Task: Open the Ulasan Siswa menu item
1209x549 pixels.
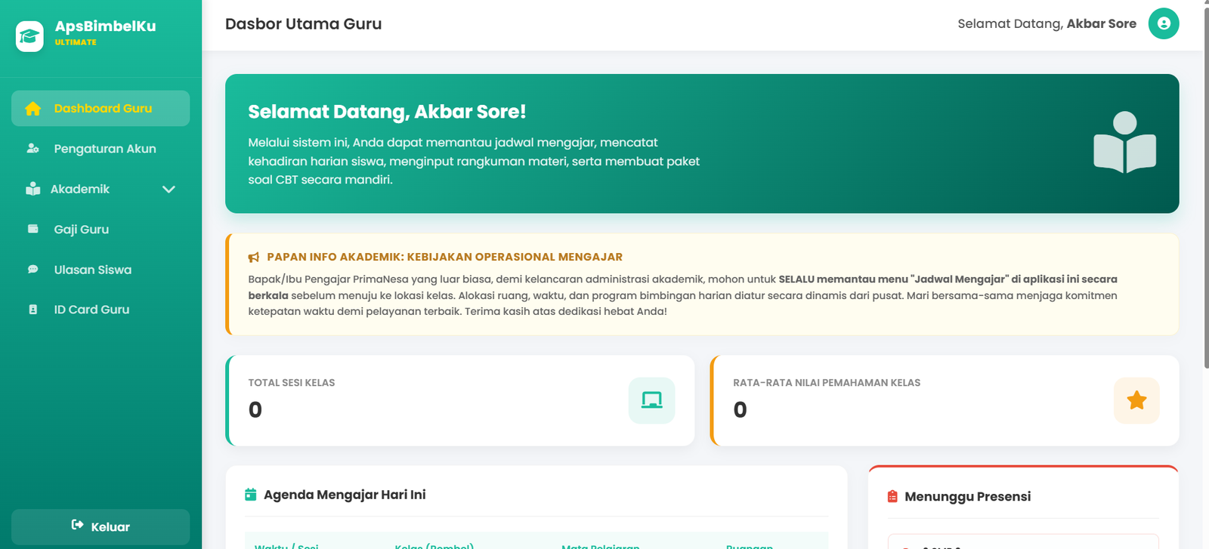Action: point(100,270)
